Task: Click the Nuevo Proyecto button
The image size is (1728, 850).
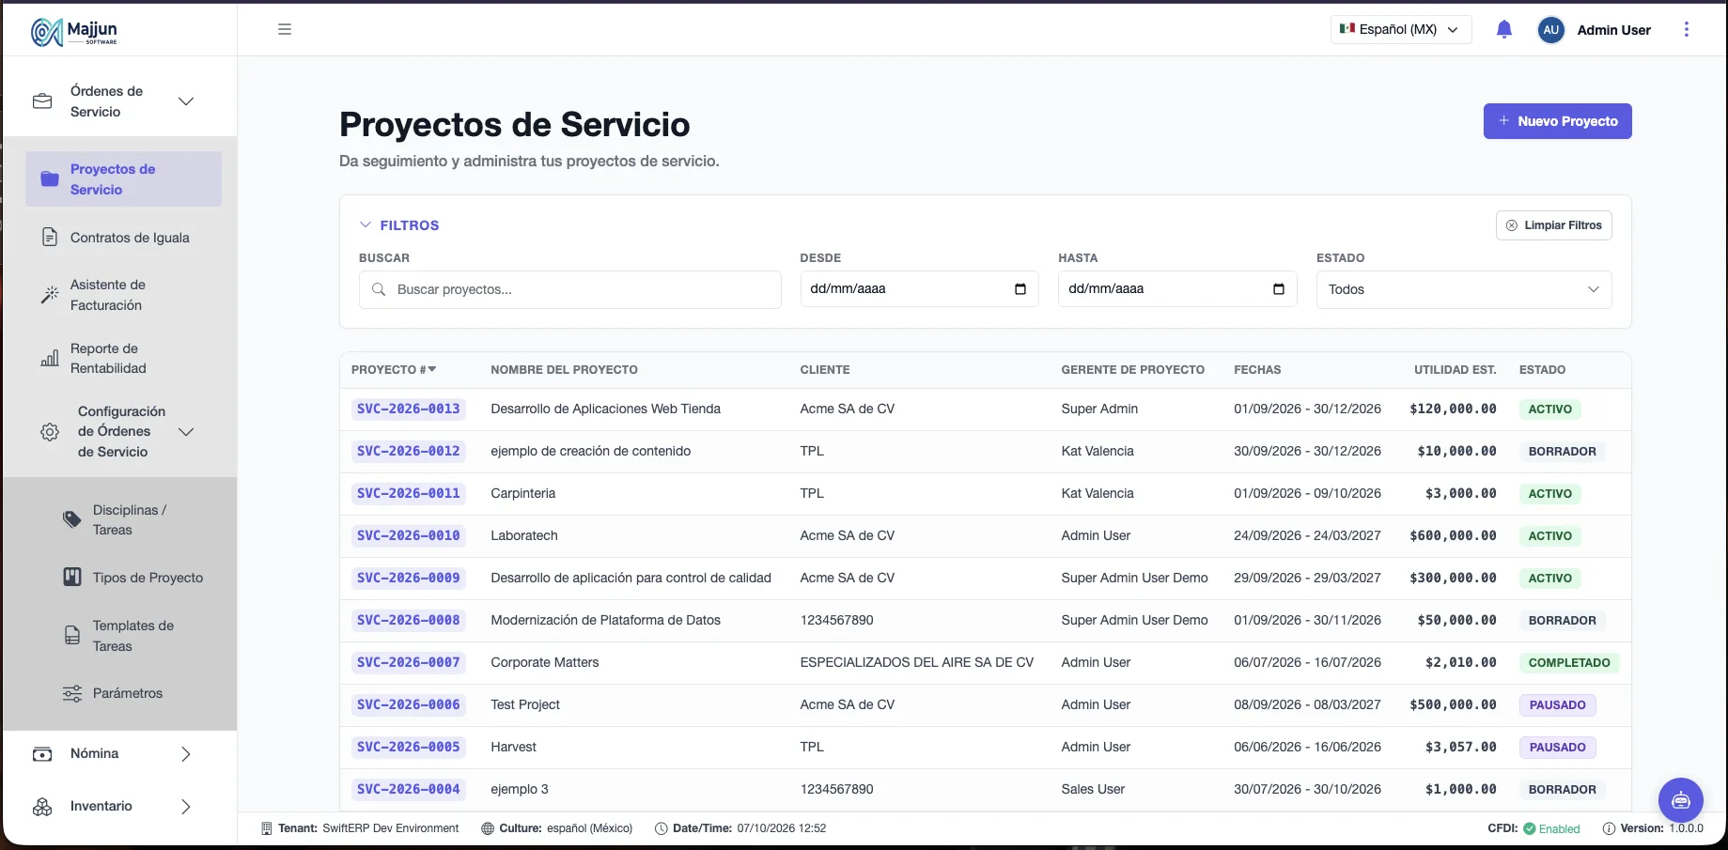Action: point(1557,121)
